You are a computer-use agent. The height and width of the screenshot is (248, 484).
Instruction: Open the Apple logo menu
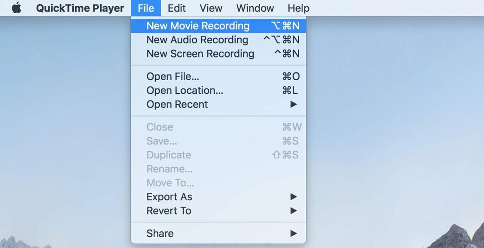point(17,8)
